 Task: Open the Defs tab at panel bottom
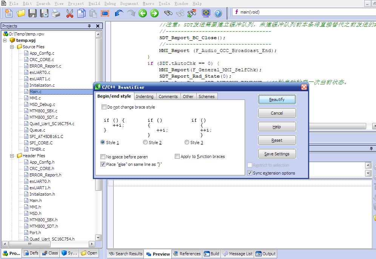coord(31,253)
